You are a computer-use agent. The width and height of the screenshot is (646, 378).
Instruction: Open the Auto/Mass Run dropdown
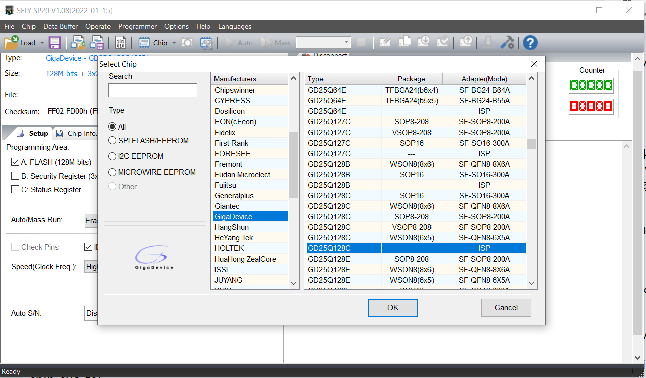click(x=91, y=220)
